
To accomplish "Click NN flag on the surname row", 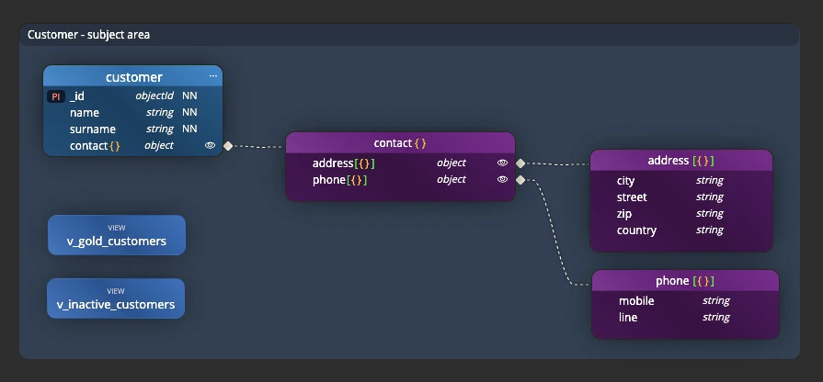I will point(189,129).
